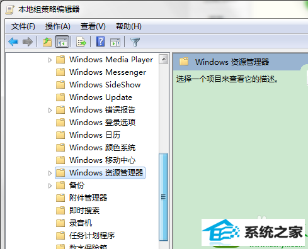Screen dimensions: 308x249
Task: Select the Windows Messenger tree item
Action: [108, 72]
